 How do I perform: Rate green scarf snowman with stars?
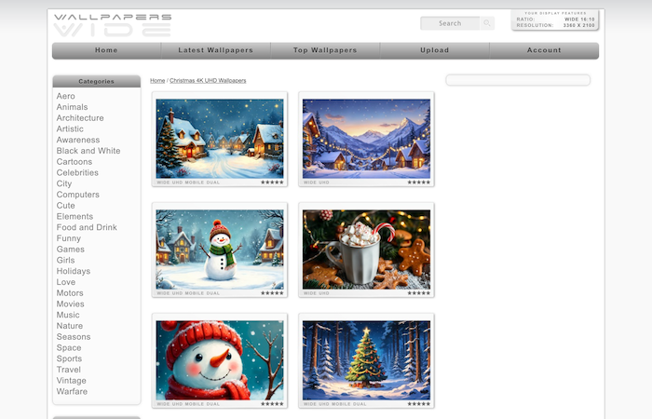point(272,293)
